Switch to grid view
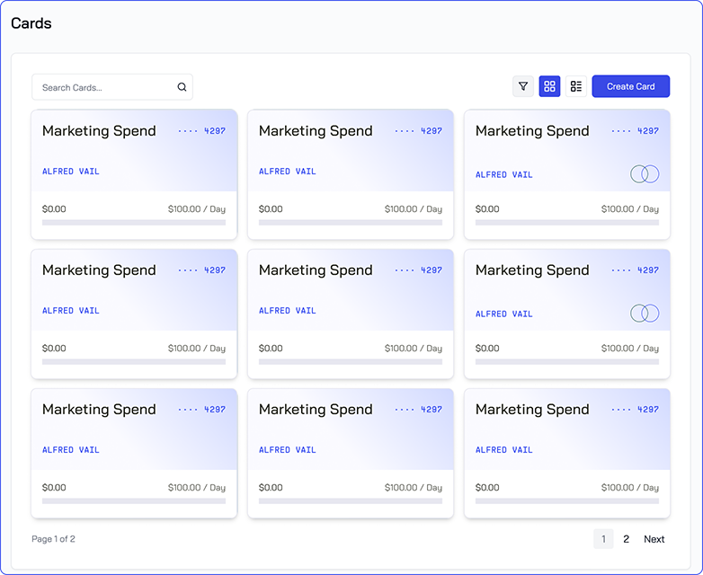 tap(549, 86)
